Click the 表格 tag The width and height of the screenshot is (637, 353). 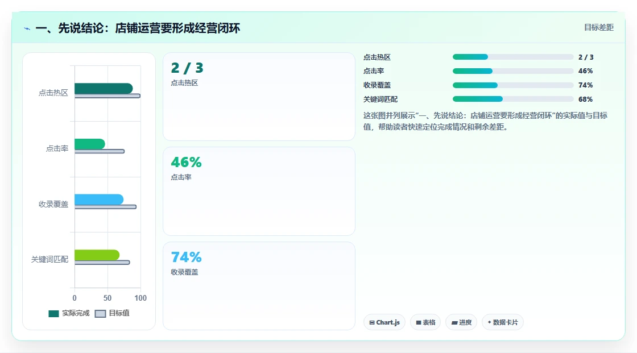pos(425,322)
